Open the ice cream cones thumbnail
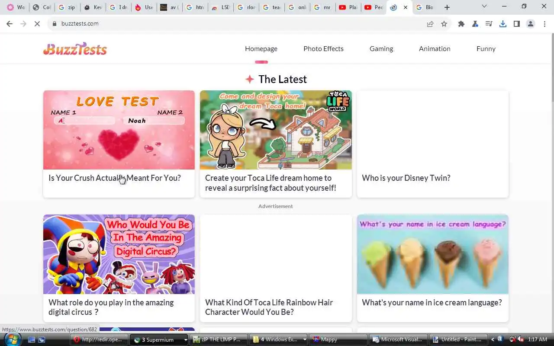554x346 pixels. (x=432, y=254)
